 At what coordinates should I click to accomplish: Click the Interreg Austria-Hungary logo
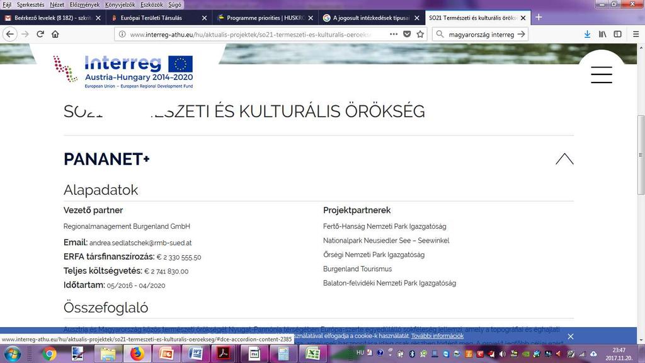pyautogui.click(x=123, y=72)
